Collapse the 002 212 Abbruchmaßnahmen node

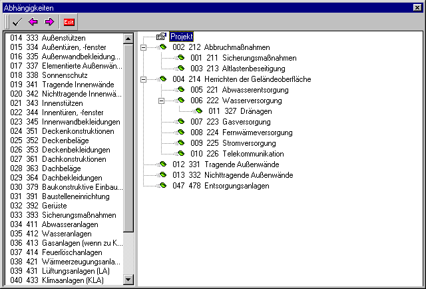coord(144,47)
